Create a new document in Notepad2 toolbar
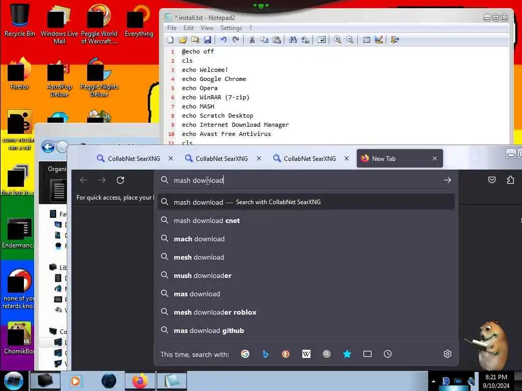Viewport: 522px width, 391px height. click(170, 40)
